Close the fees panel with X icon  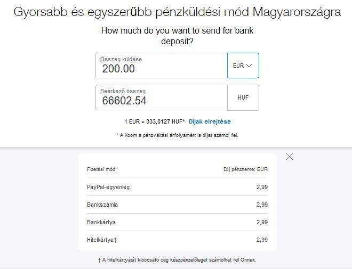coord(290,157)
